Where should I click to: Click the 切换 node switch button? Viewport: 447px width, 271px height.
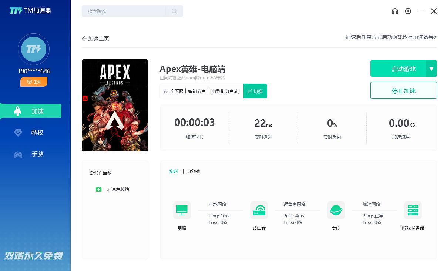[x=255, y=91]
